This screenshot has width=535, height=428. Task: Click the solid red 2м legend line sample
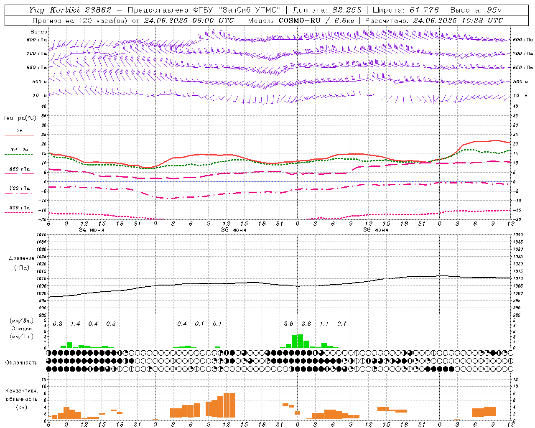[x=19, y=135]
